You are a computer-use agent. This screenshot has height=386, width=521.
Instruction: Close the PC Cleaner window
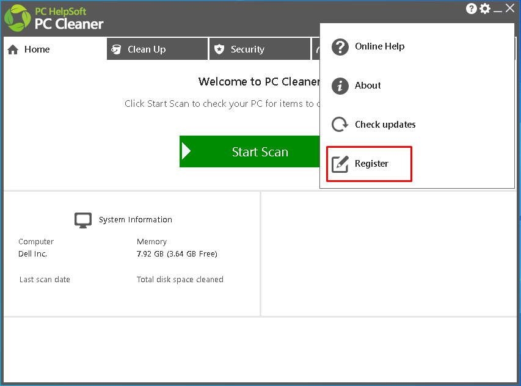(x=510, y=9)
